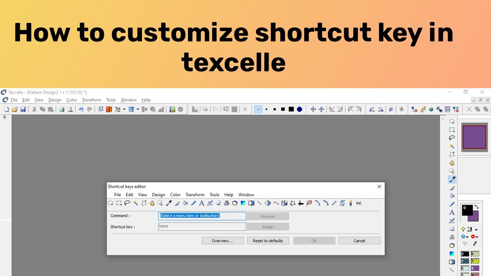491x276 pixels.
Task: Click the Overview... button
Action: tap(222, 241)
